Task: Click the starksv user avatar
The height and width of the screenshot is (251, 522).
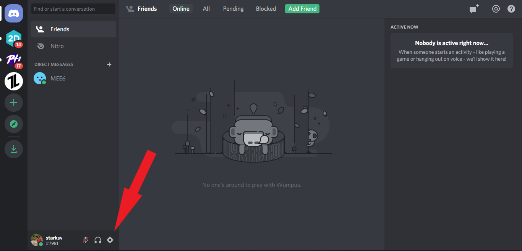Action: point(37,240)
